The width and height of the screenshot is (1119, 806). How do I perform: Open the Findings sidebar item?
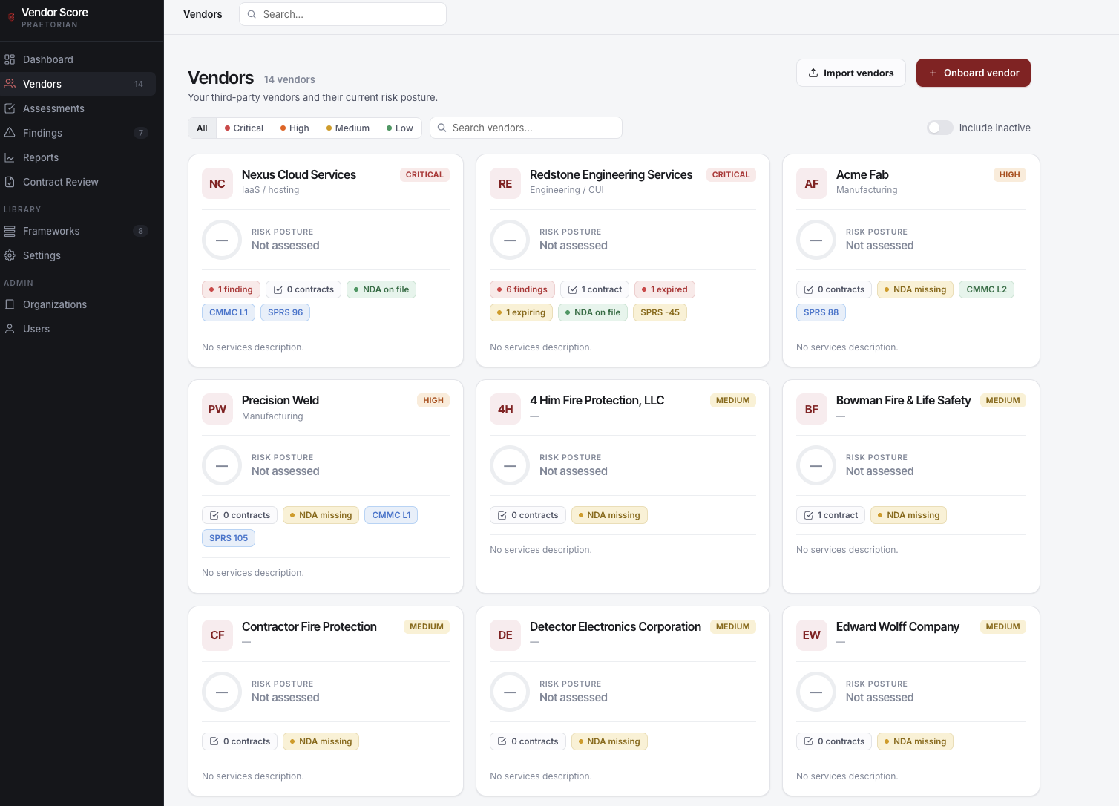[x=78, y=133]
